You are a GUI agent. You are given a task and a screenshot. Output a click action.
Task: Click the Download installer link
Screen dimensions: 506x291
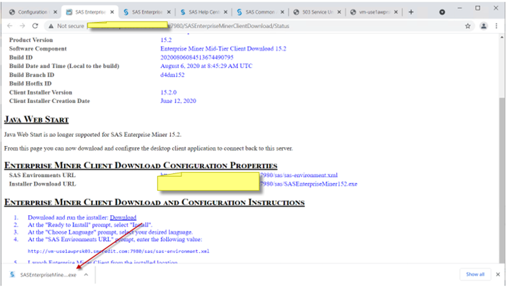click(123, 217)
